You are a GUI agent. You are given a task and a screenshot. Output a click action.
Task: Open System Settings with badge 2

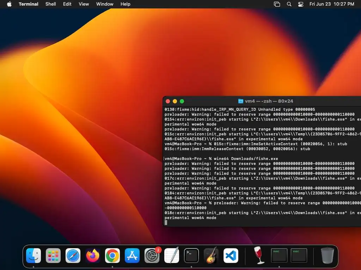152,256
